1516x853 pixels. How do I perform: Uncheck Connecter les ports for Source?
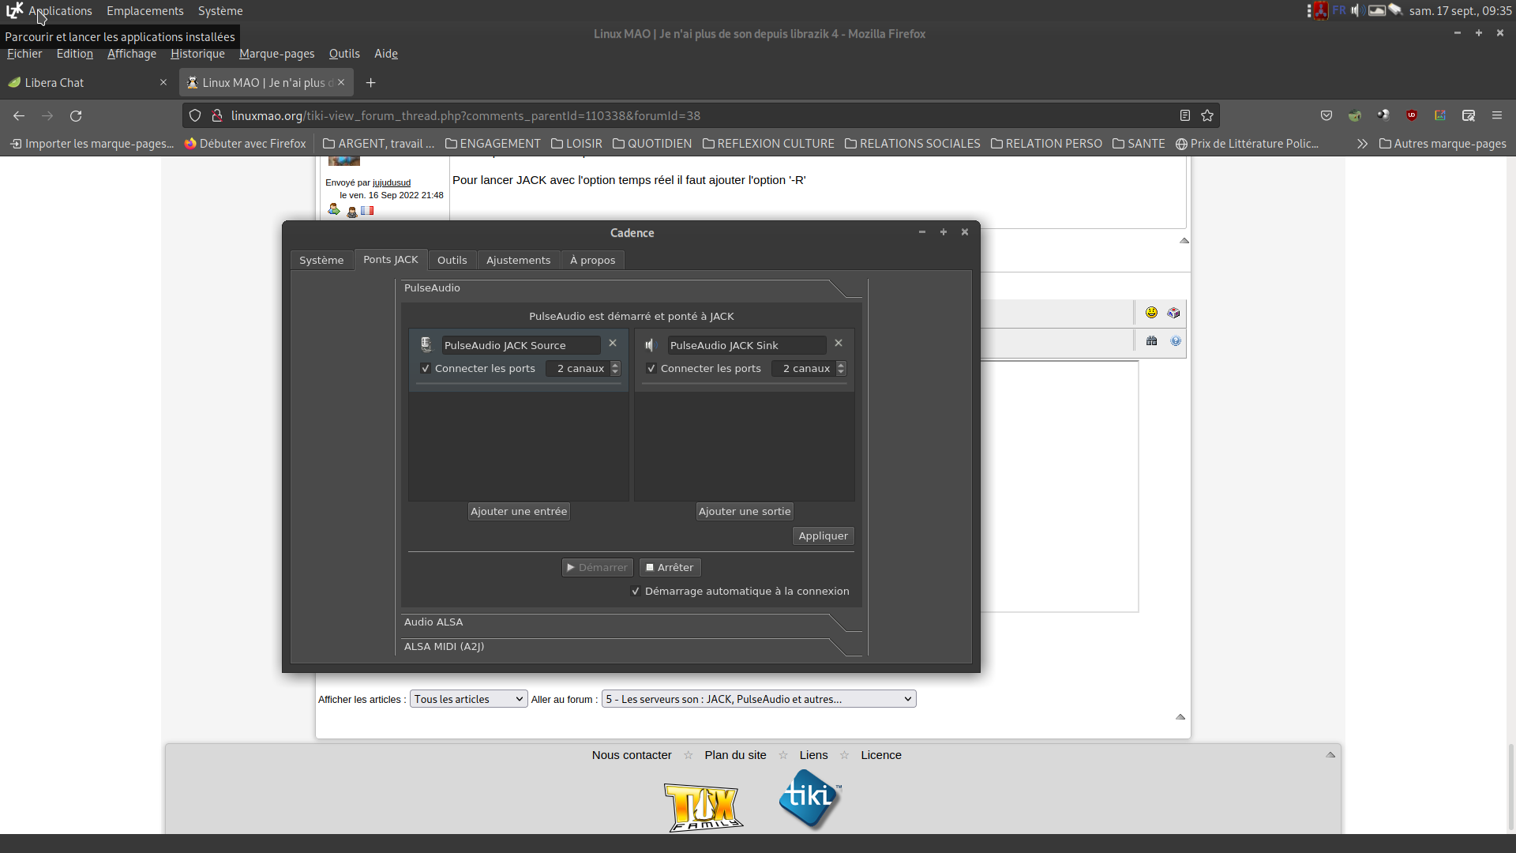426,369
